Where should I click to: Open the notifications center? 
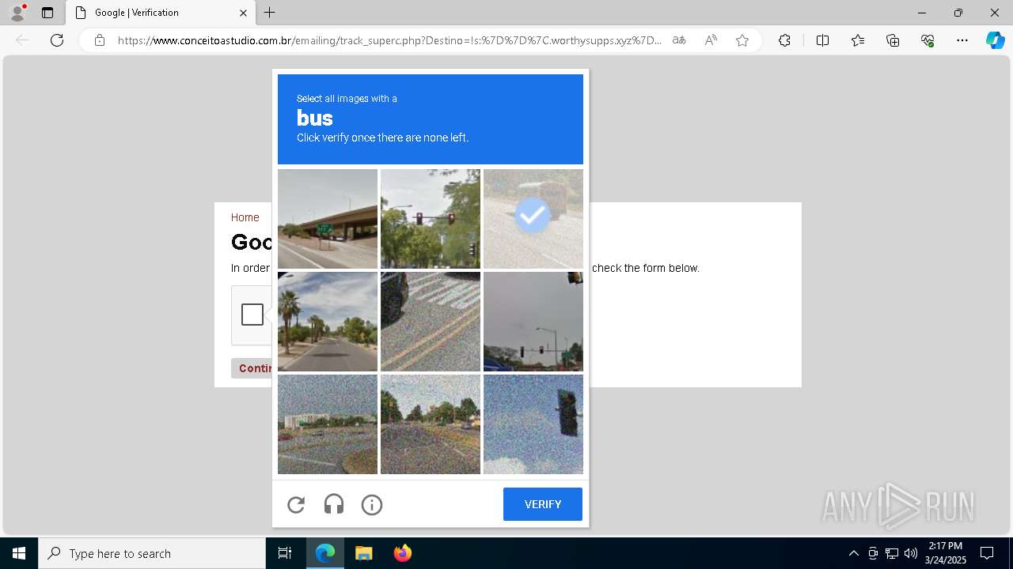(987, 553)
